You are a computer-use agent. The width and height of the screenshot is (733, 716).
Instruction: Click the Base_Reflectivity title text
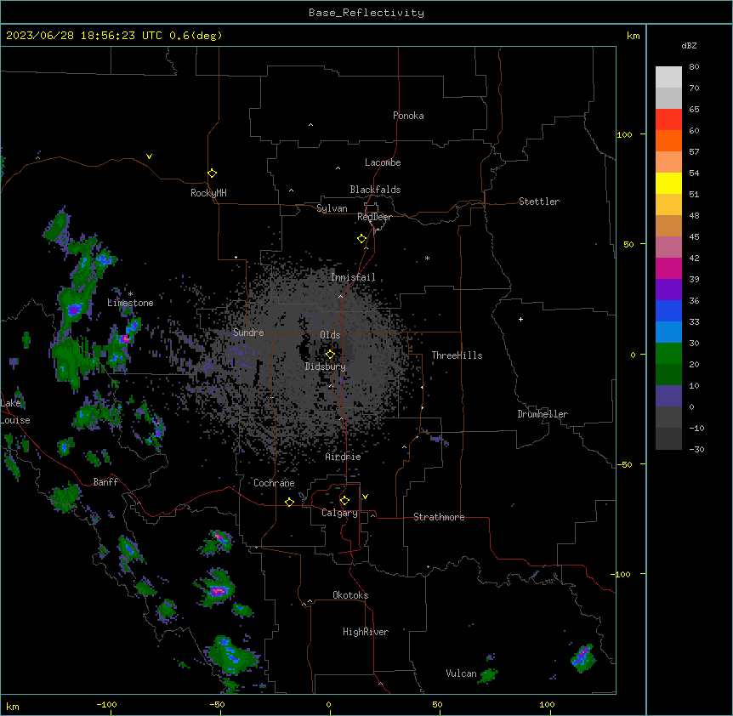[x=366, y=13]
